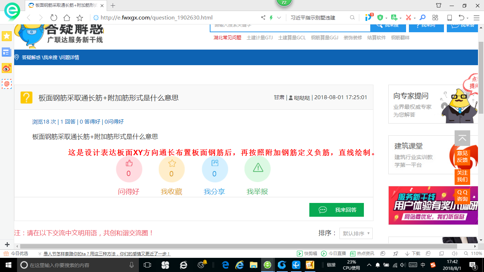Click the mobile device view icon
Screen dimensions: 484x272
pos(449,18)
